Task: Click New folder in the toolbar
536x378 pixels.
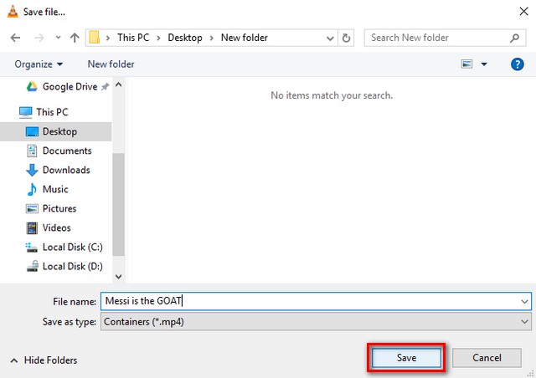Action: pyautogui.click(x=111, y=64)
